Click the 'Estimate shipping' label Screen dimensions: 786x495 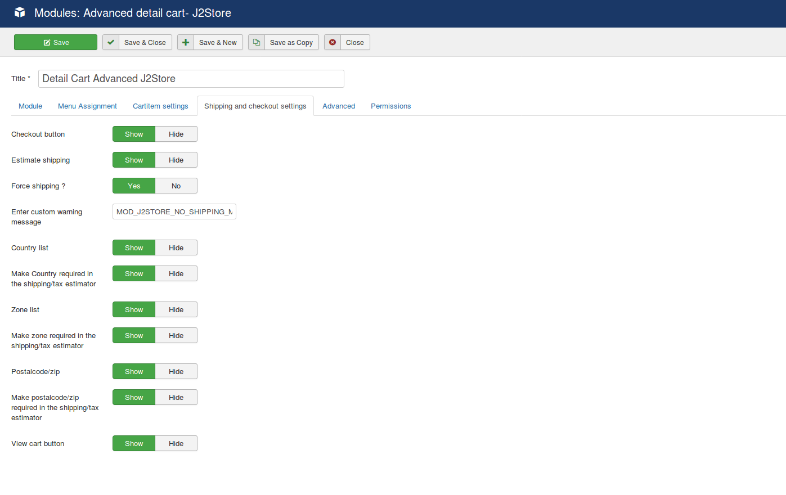tap(41, 160)
